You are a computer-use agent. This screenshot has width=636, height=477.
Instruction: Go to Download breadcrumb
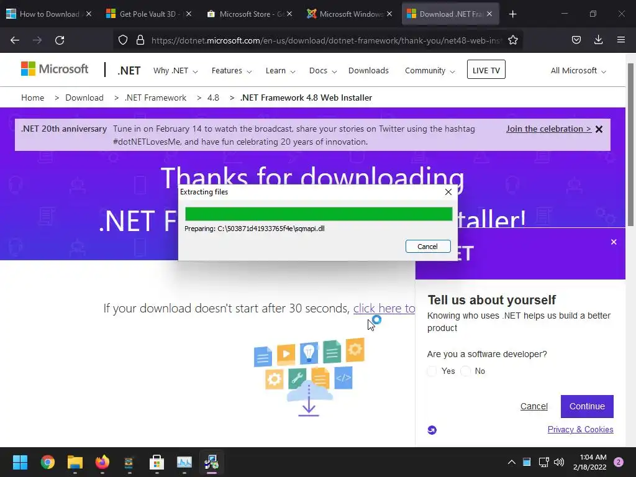pos(84,98)
